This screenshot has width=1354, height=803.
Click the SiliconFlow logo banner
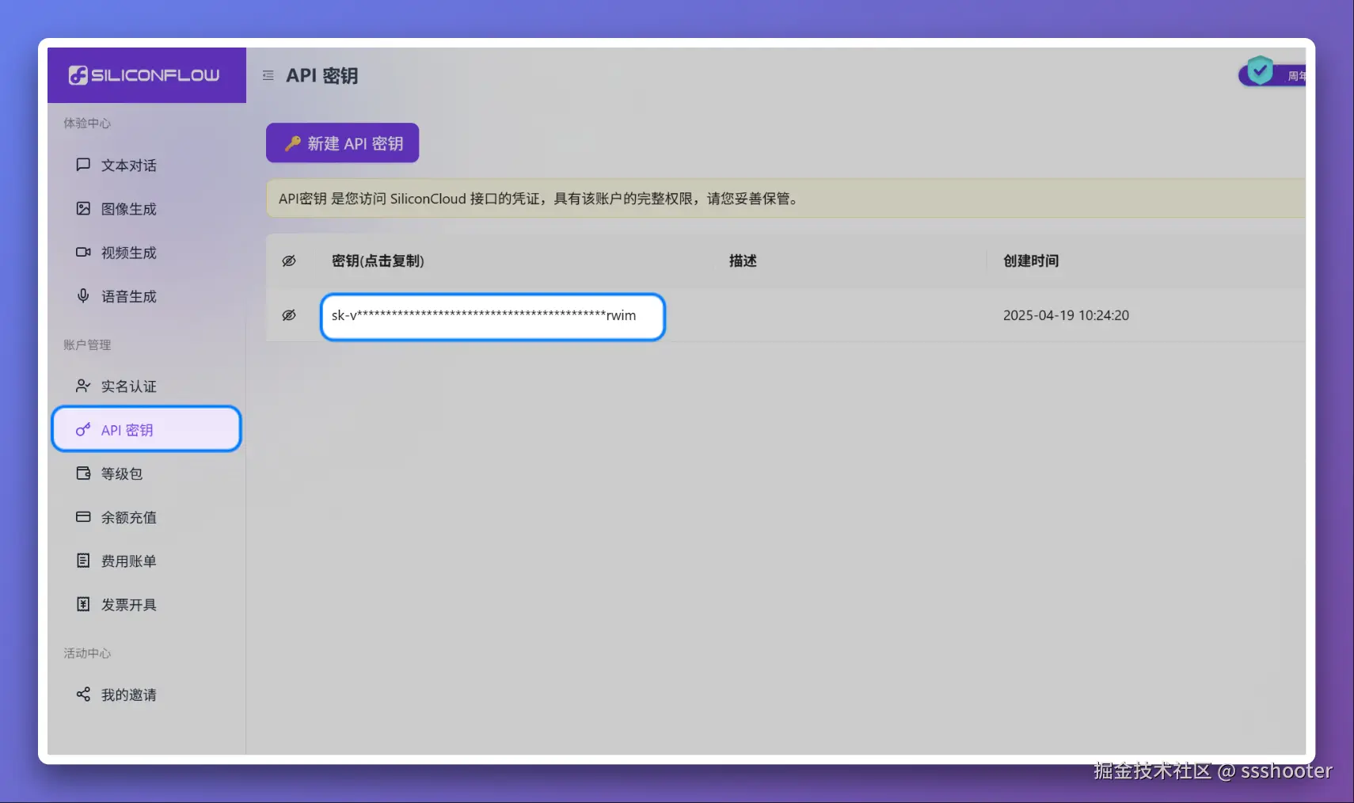146,75
